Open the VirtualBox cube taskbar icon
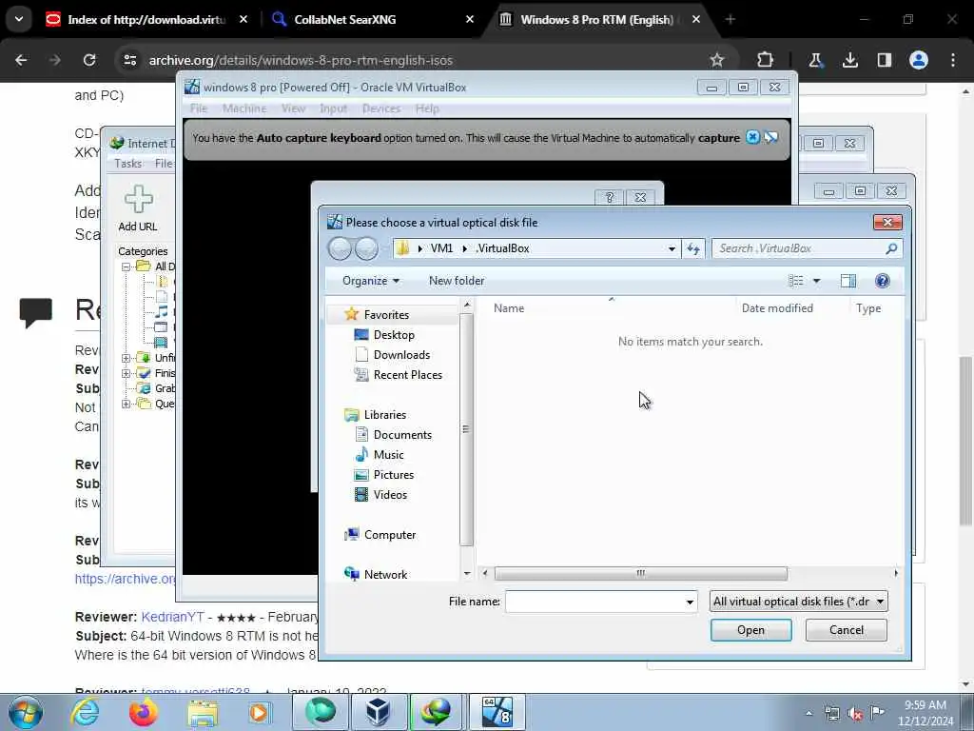Viewport: 974px width, 731px height. click(378, 712)
